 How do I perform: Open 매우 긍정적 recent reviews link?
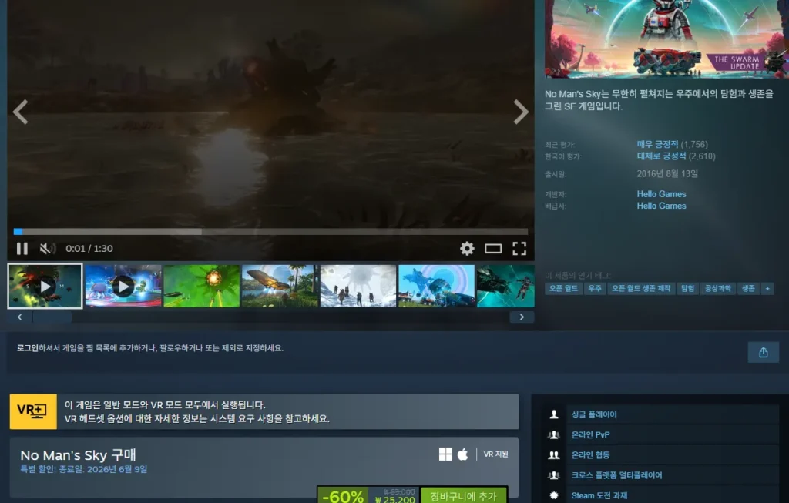pos(658,144)
